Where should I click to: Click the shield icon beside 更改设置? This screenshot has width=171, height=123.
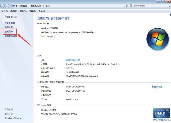(x=152, y=87)
